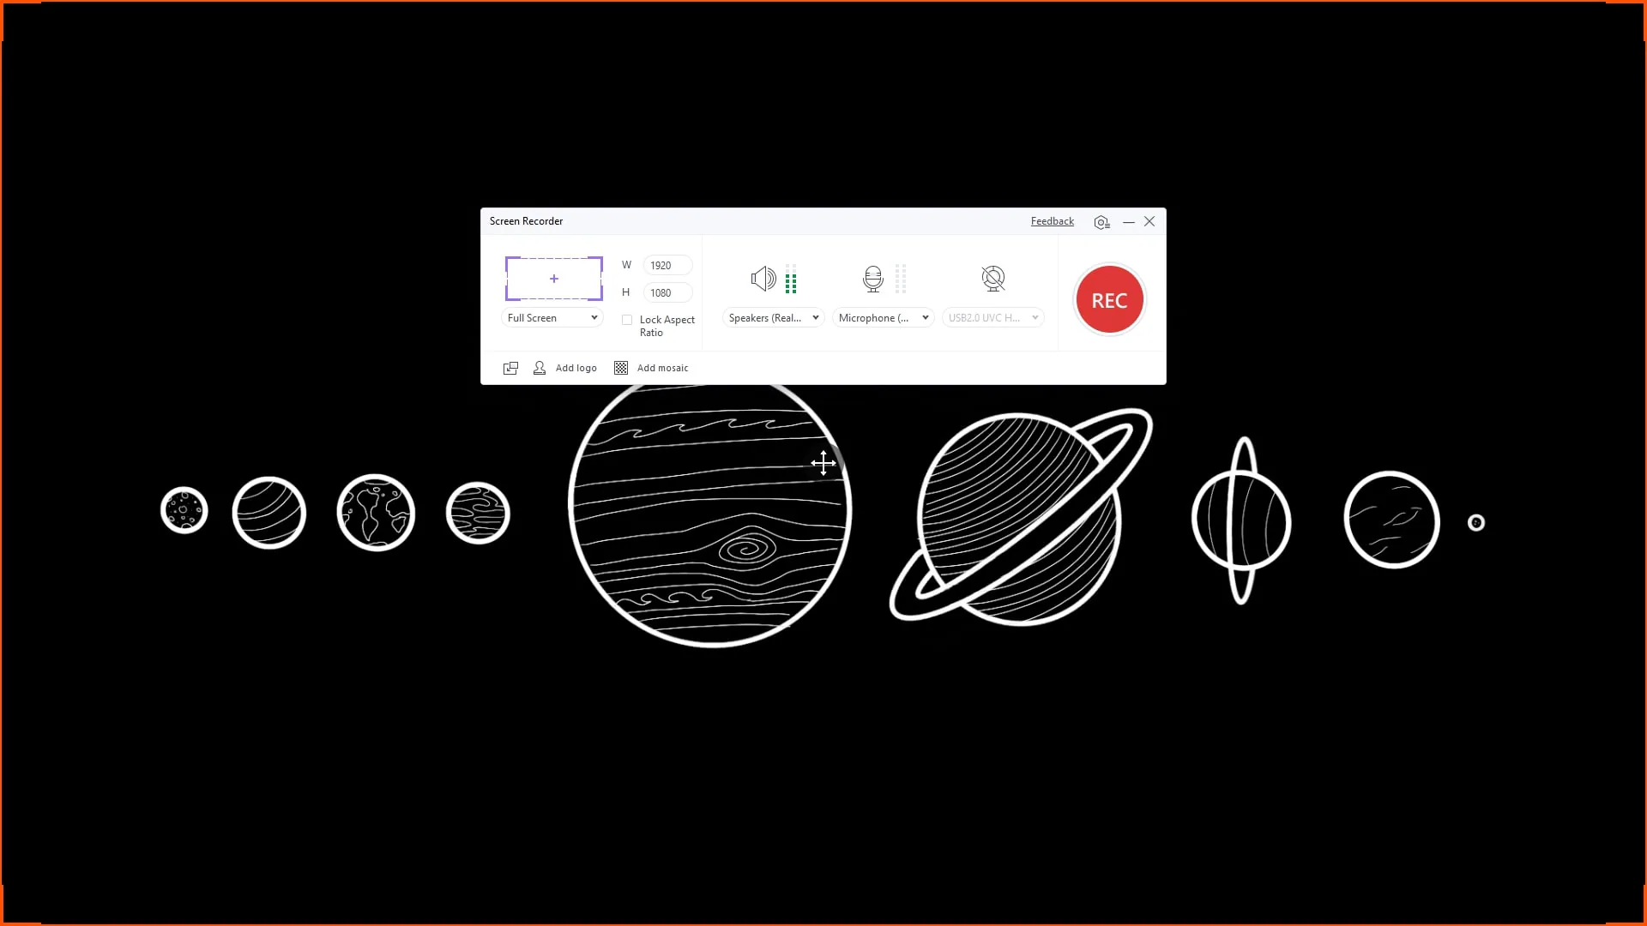Click the microphone input icon
This screenshot has width=1647, height=926.
(871, 280)
